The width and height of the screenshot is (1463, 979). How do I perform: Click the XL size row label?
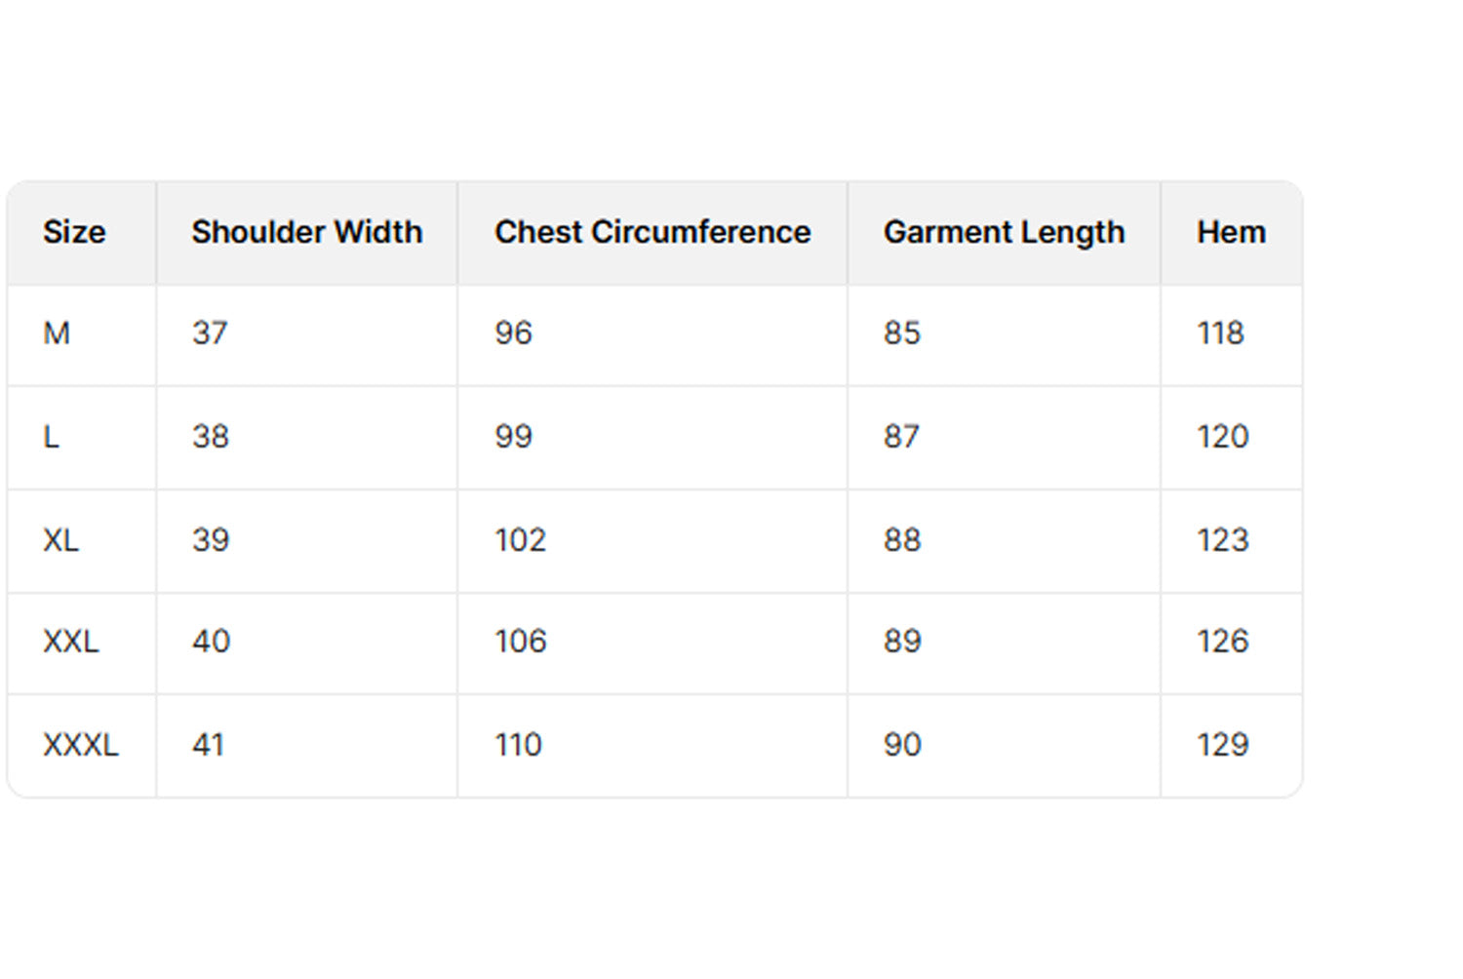point(60,540)
